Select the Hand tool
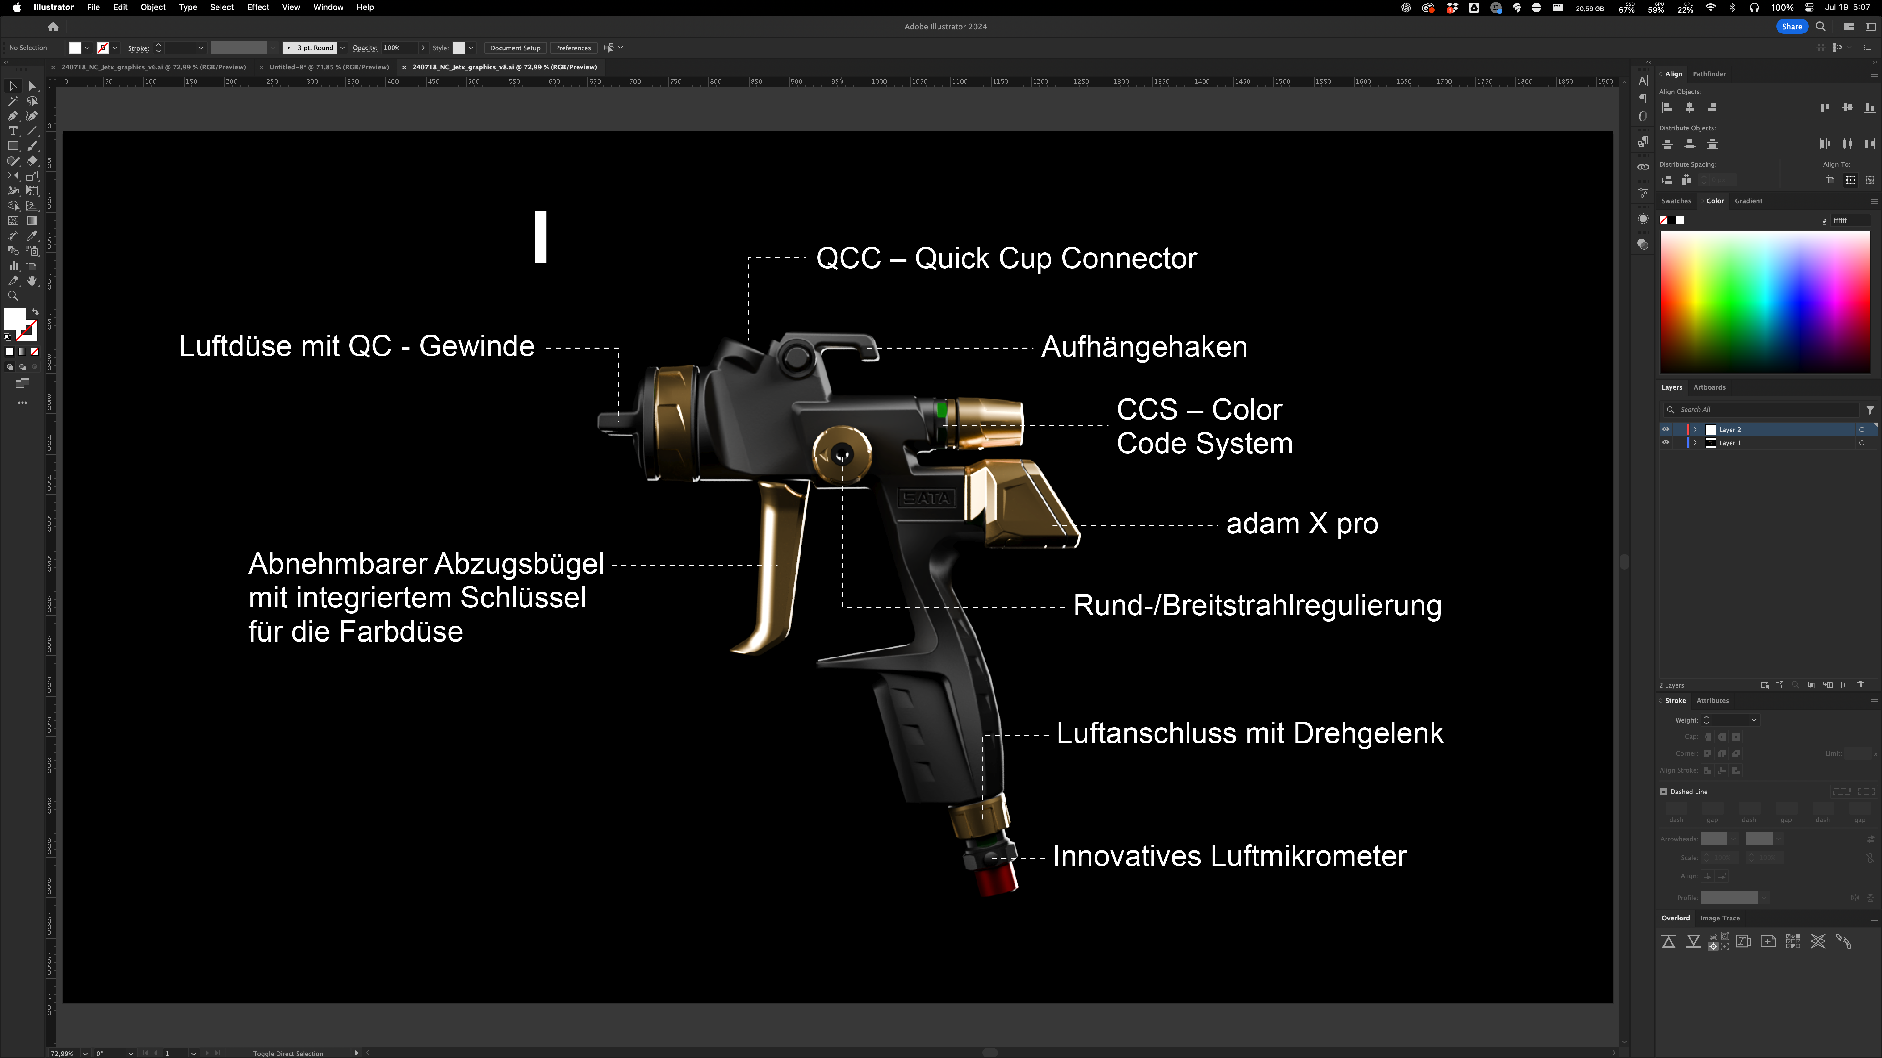This screenshot has height=1058, width=1882. coord(32,281)
